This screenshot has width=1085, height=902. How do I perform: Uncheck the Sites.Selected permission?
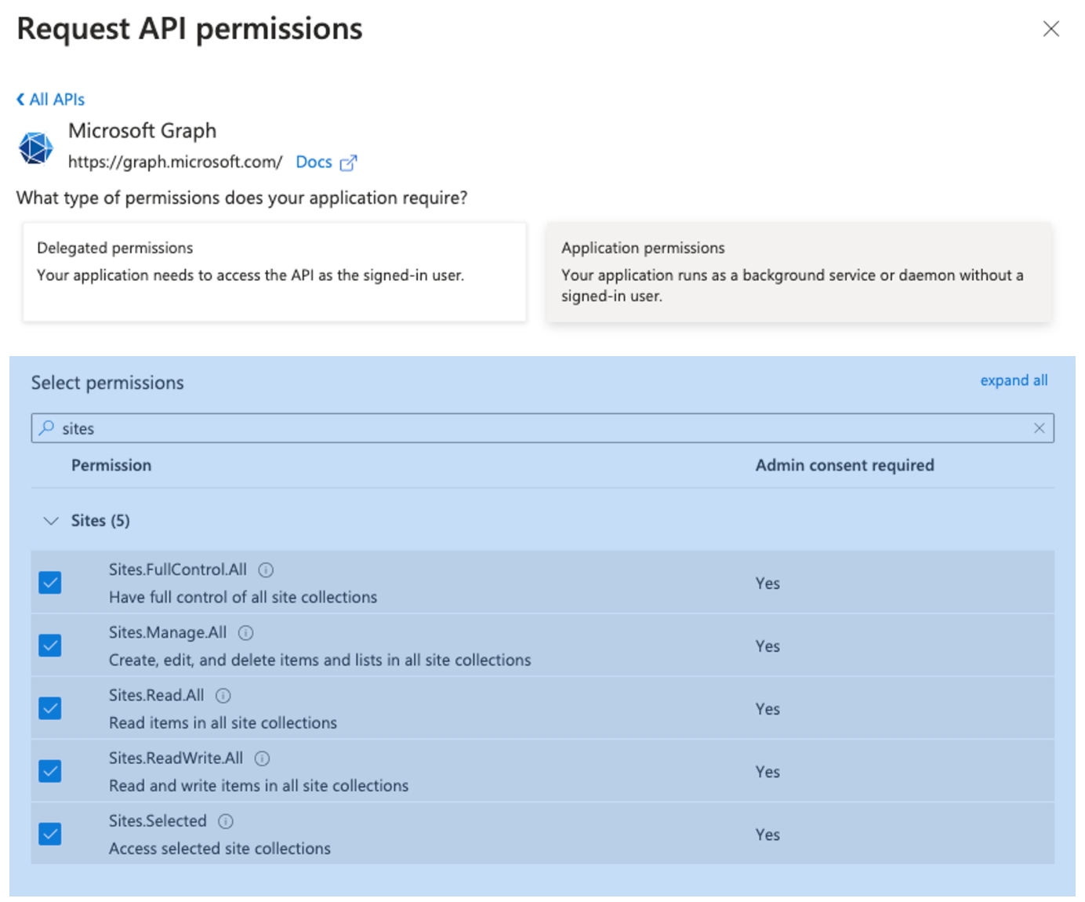point(50,834)
